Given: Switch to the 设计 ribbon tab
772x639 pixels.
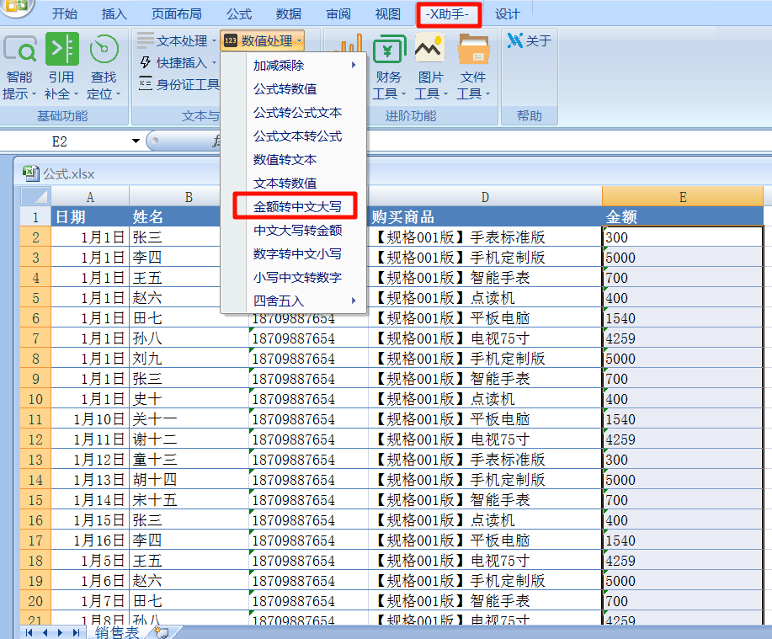Looking at the screenshot, I should tap(507, 13).
